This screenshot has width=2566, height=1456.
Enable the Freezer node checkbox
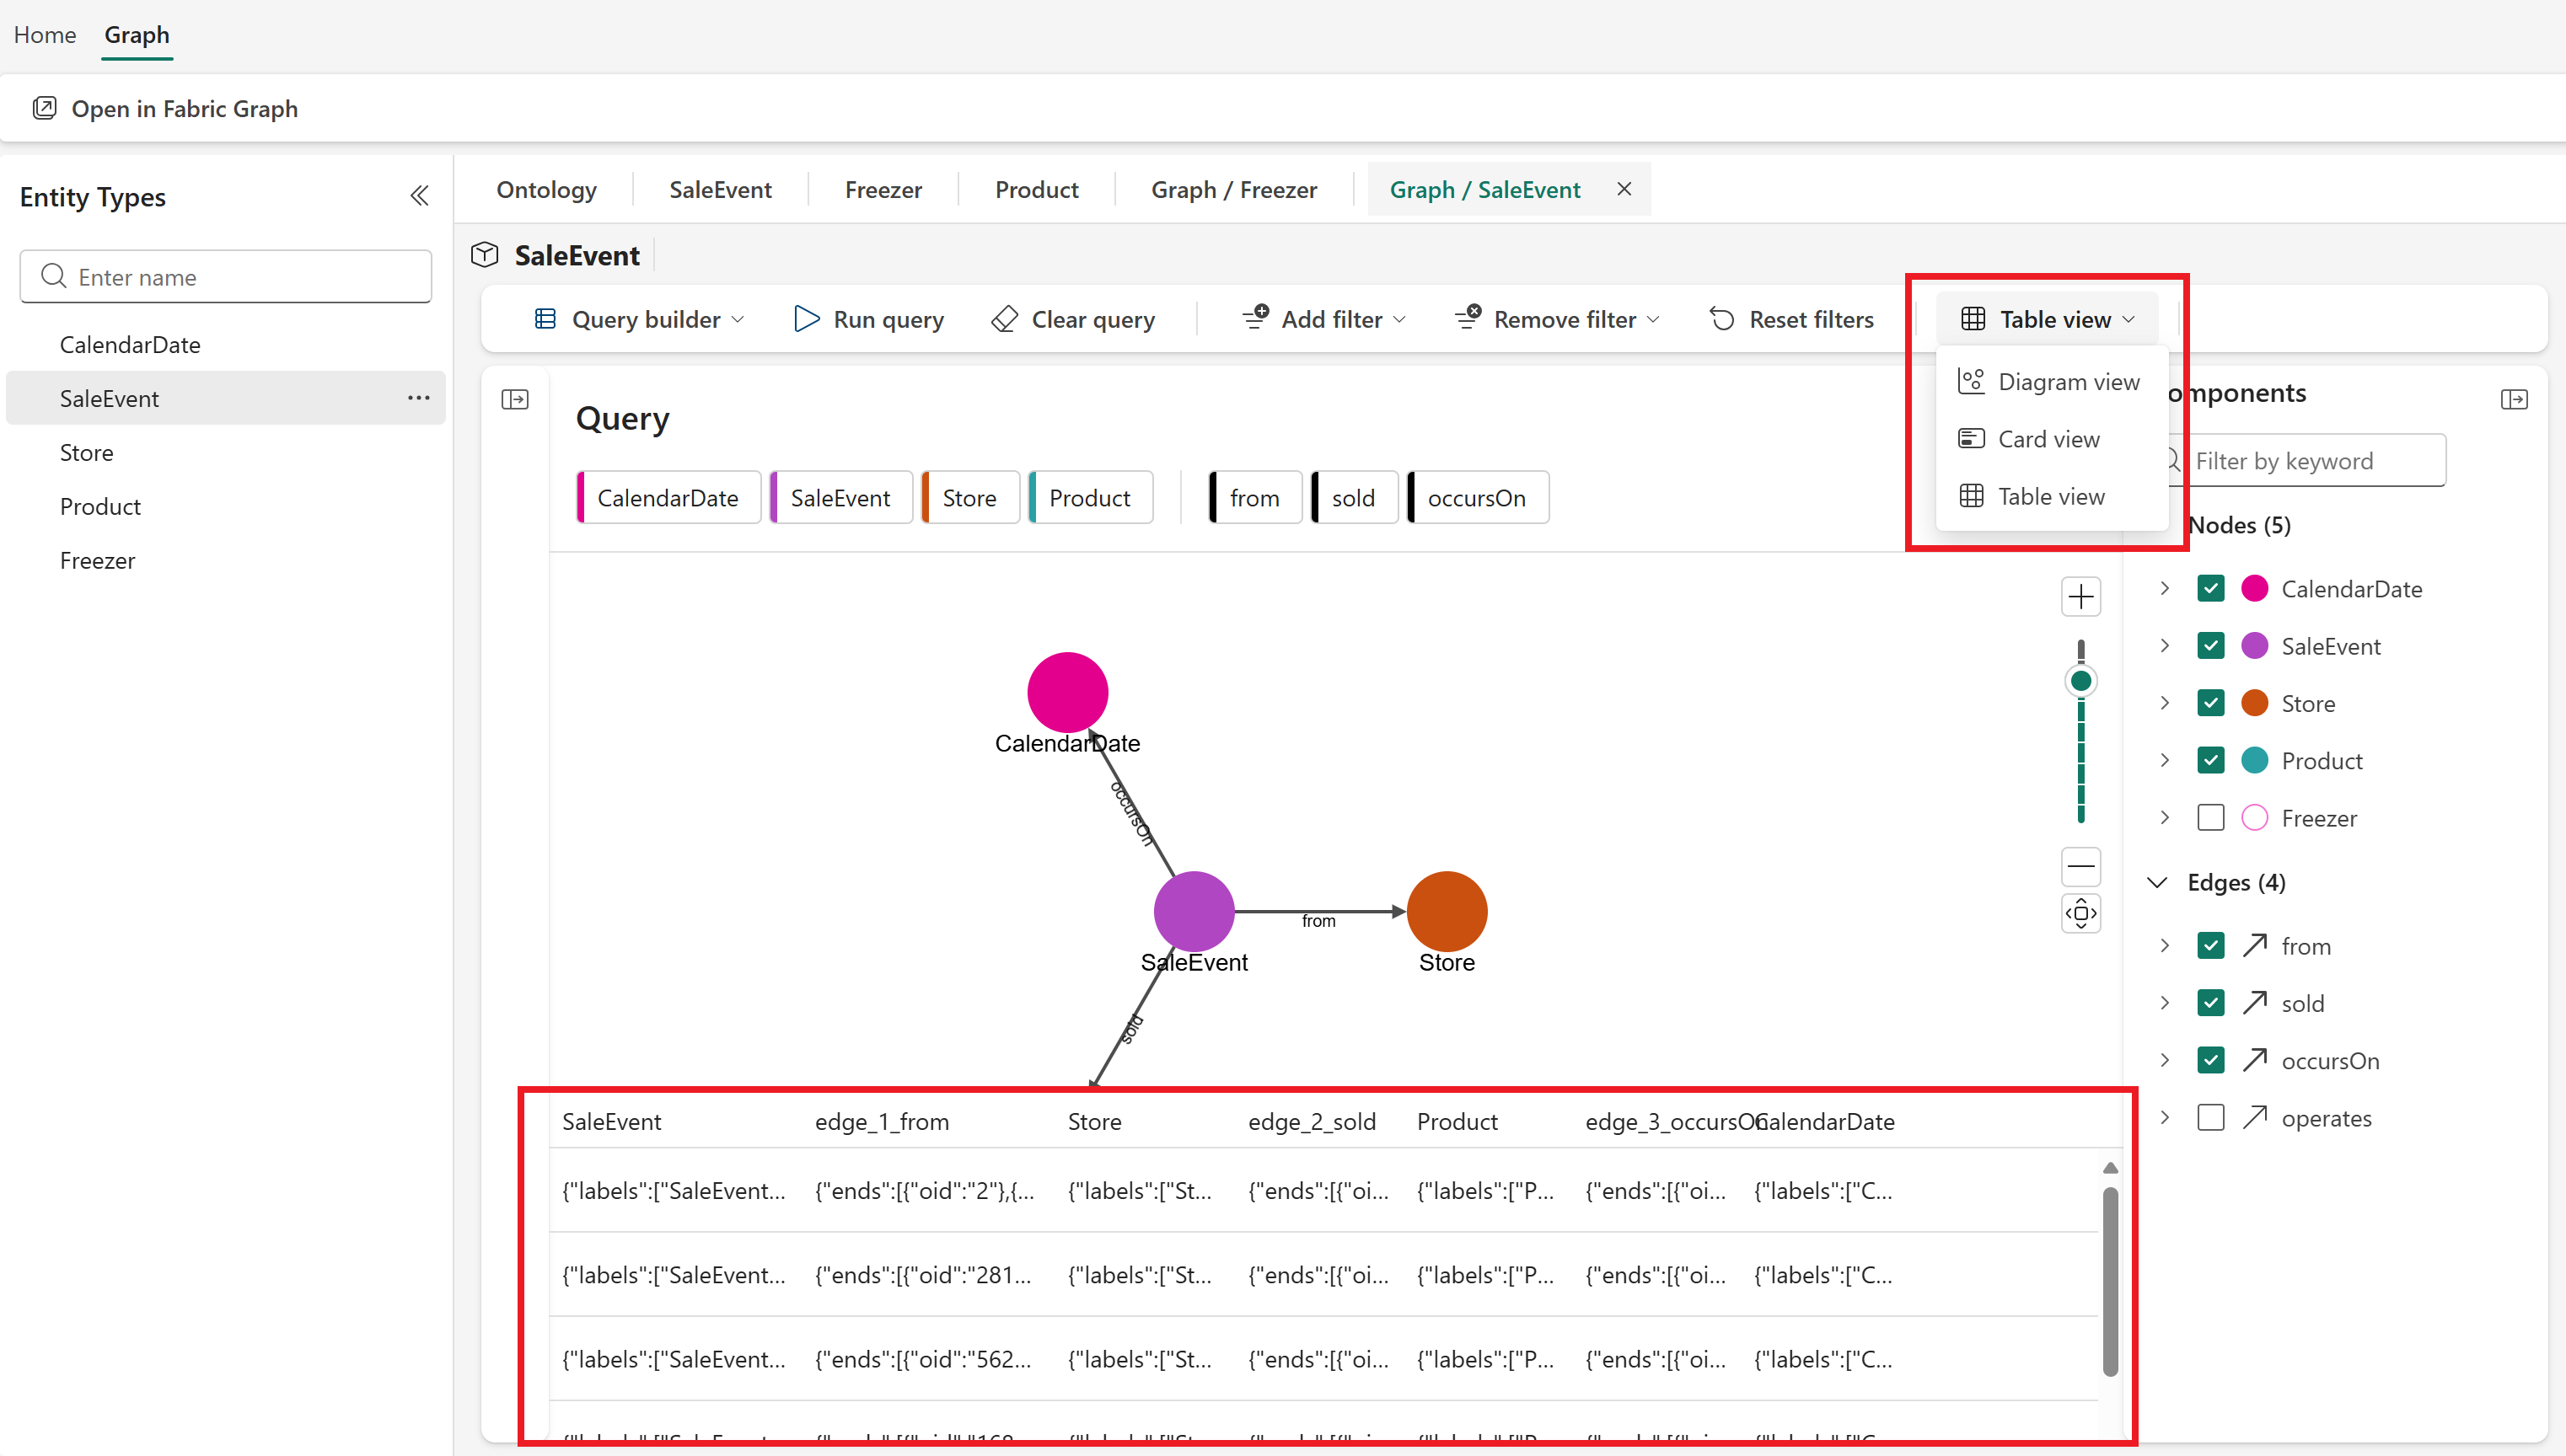click(x=2211, y=818)
